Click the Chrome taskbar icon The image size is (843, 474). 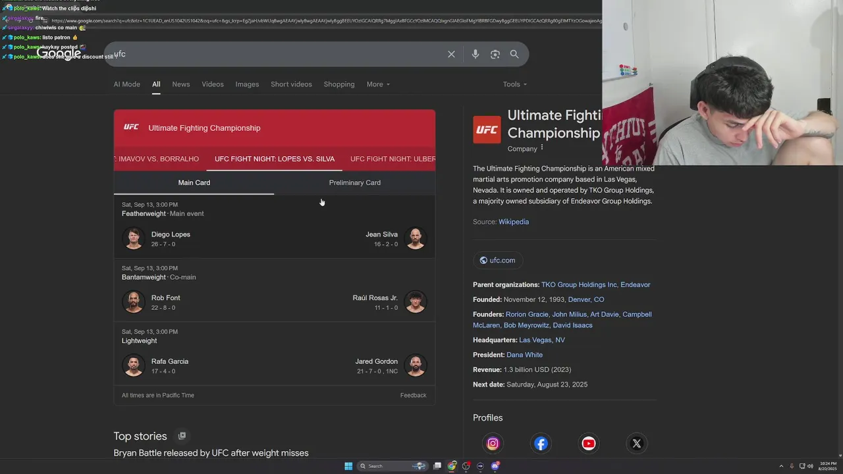click(452, 466)
